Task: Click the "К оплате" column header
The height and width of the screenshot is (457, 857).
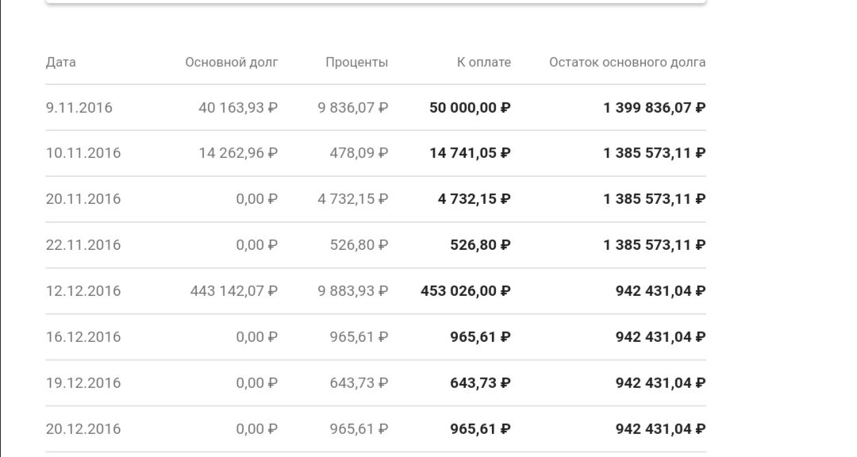Action: click(483, 62)
